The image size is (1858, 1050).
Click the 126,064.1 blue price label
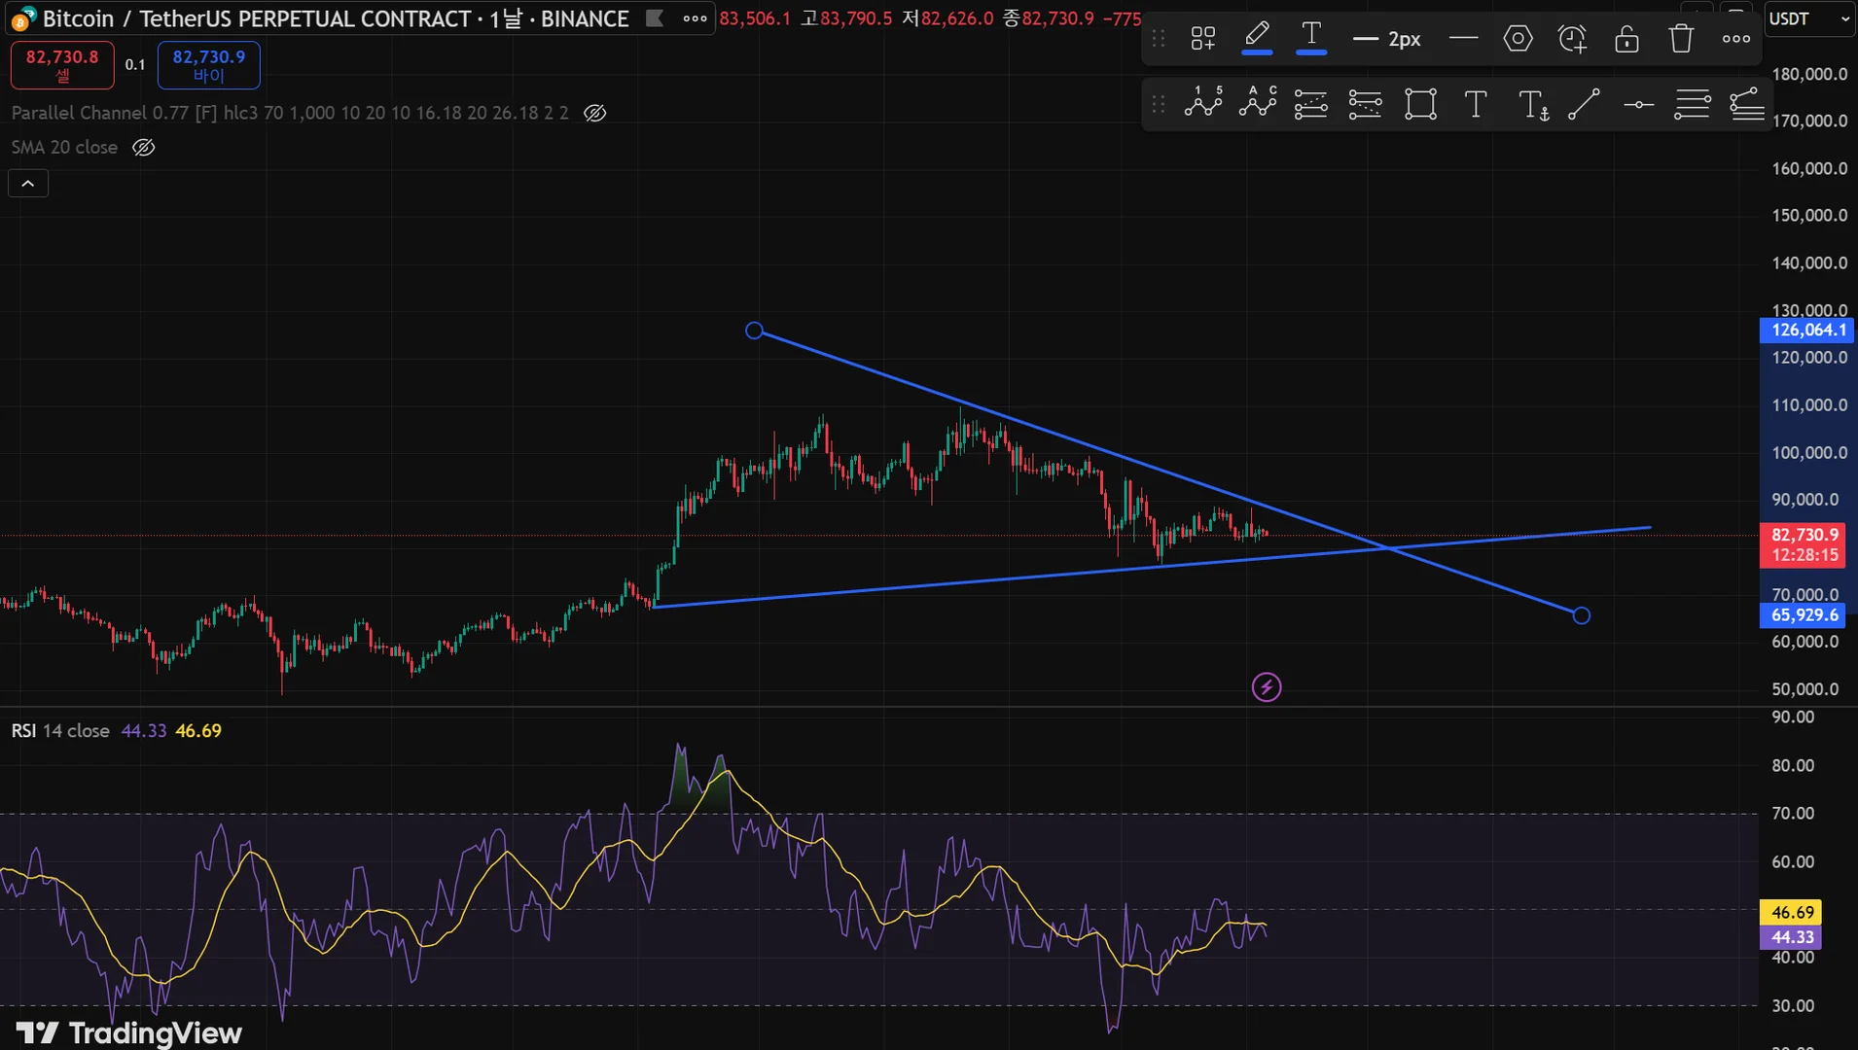1807,331
